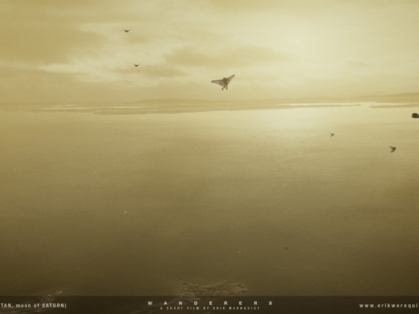Click the large winged flyer in center
Image resolution: width=419 pixels, height=314 pixels.
[x=223, y=82]
